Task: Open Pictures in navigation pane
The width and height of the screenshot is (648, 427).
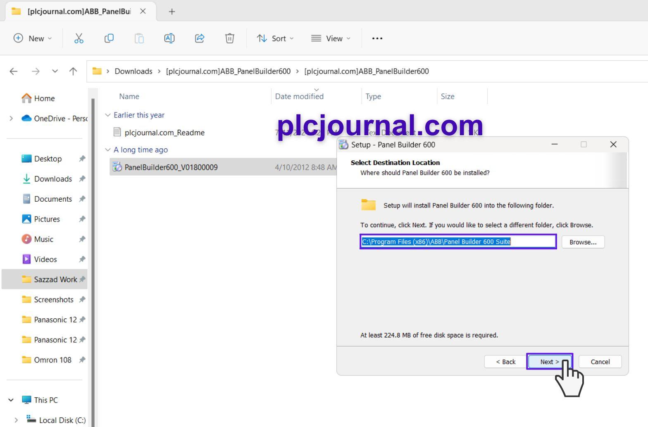Action: [x=47, y=219]
